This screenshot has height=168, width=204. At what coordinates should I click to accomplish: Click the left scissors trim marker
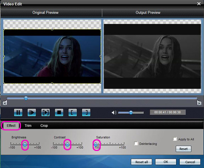[x=5, y=103]
